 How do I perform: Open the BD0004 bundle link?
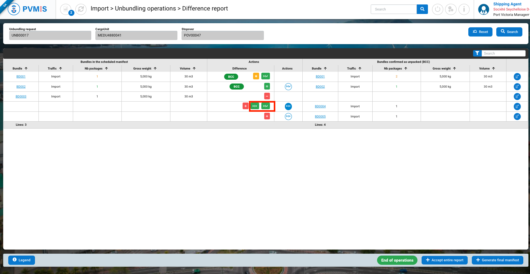(320, 106)
